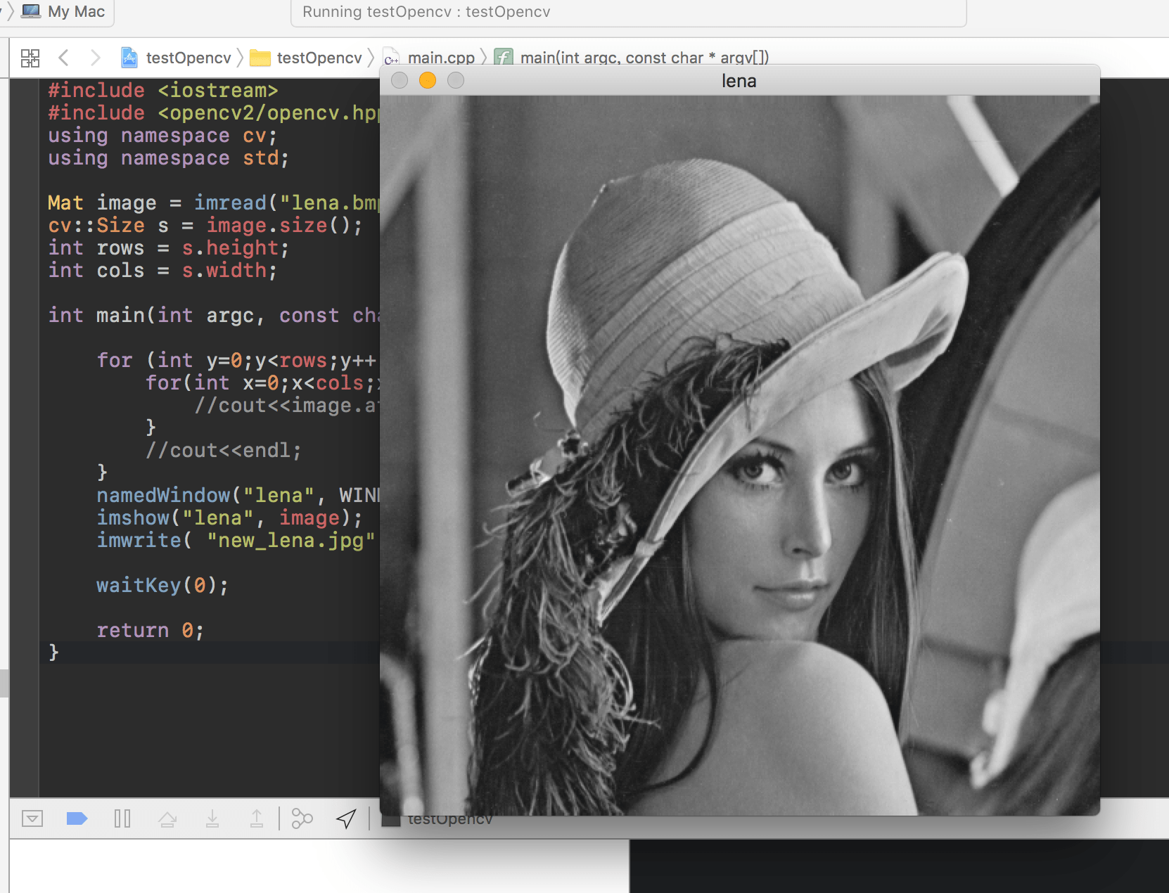Click the cv::Size s declaration line
Image resolution: width=1169 pixels, height=893 pixels.
click(205, 226)
